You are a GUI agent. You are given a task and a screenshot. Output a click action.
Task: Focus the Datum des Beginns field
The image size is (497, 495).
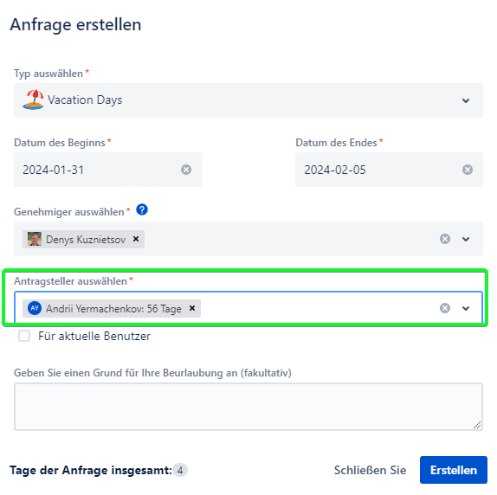coord(107,170)
